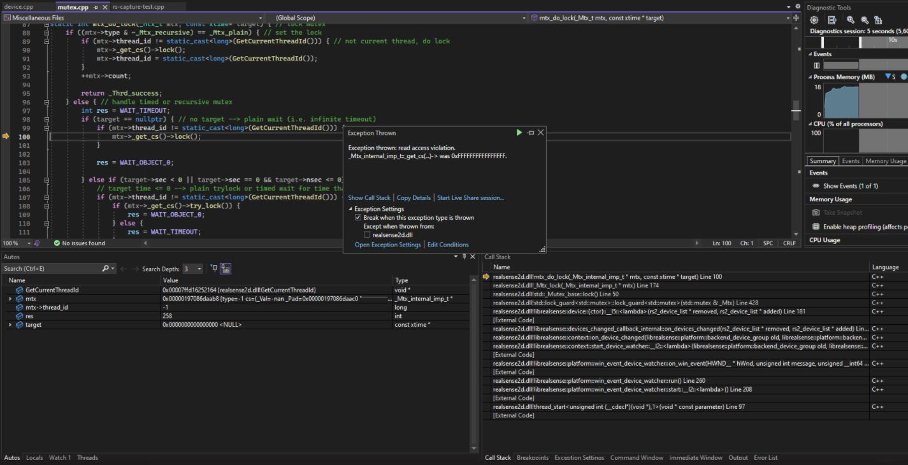Screen dimensions: 908x465
Task: Uncheck Break when this exception type is thrown
Action: 358,217
